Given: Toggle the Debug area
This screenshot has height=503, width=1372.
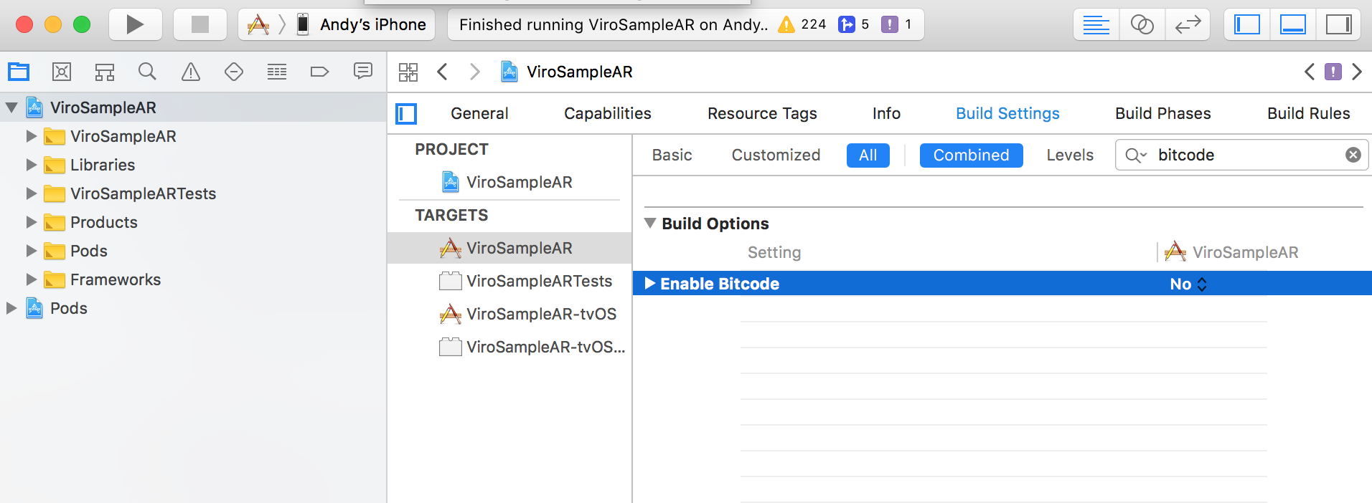Looking at the screenshot, I should pyautogui.click(x=1292, y=24).
